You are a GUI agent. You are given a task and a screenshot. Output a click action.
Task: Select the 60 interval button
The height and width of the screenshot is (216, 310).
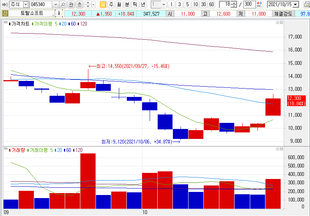coord(211,4)
